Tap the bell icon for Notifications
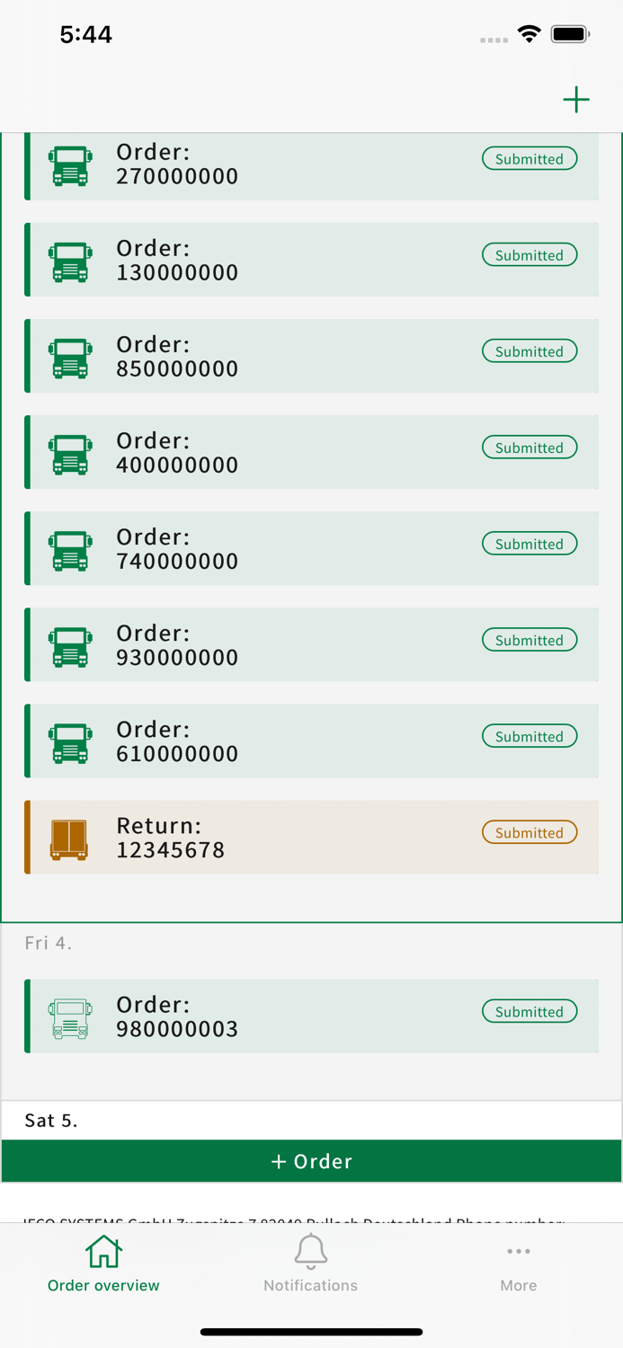 (x=310, y=1251)
